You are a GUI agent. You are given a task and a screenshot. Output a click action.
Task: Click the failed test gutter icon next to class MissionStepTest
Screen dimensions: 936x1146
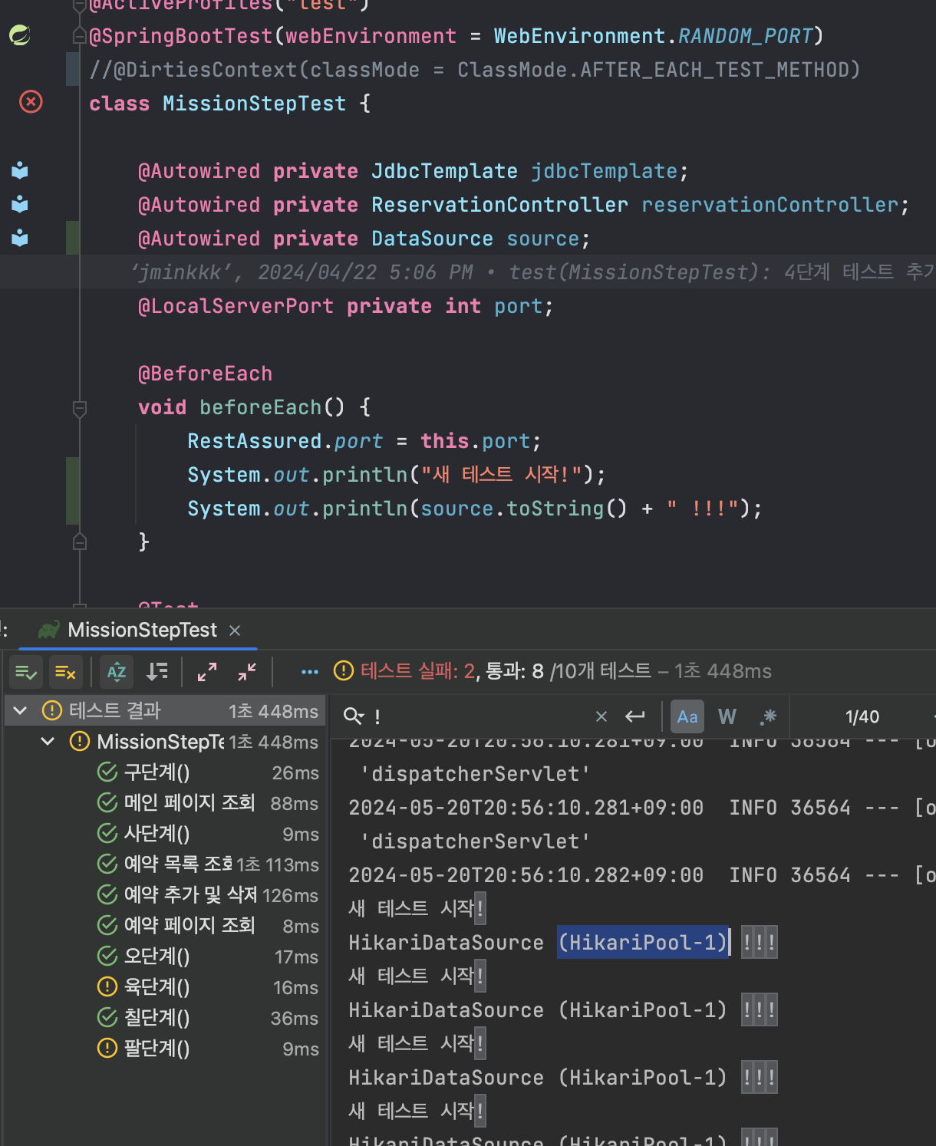[31, 102]
